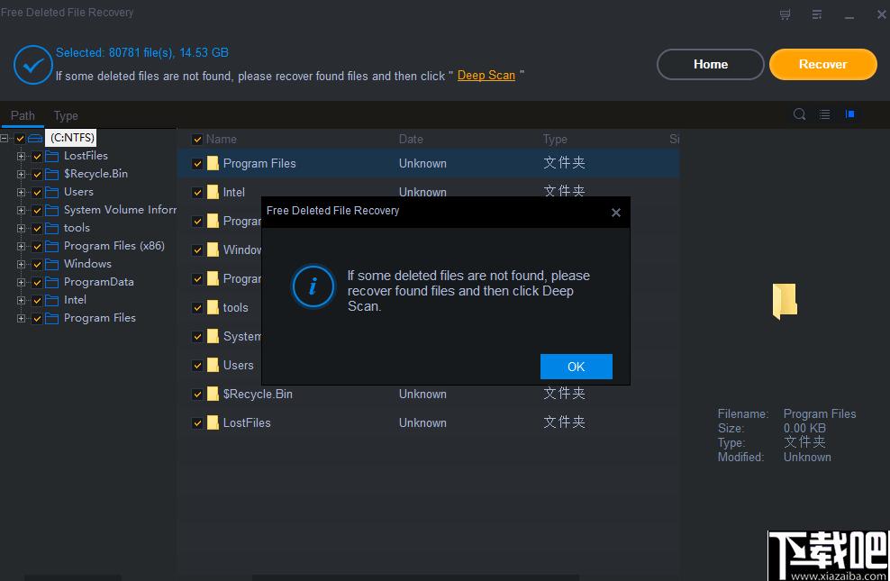This screenshot has width=890, height=581.
Task: Sort by the Date column header
Action: 411,139
